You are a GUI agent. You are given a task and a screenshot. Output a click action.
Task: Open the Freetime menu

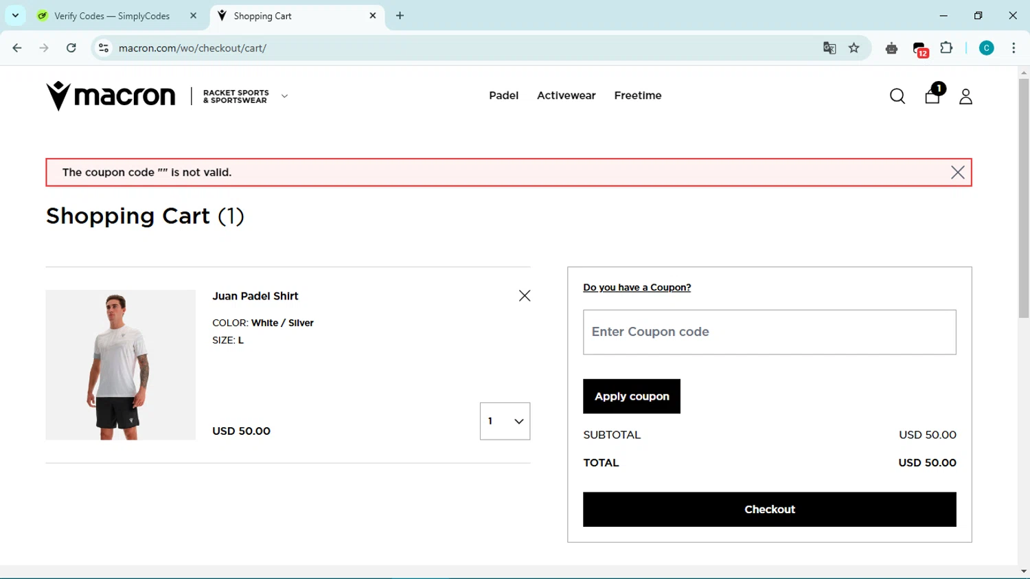click(638, 95)
